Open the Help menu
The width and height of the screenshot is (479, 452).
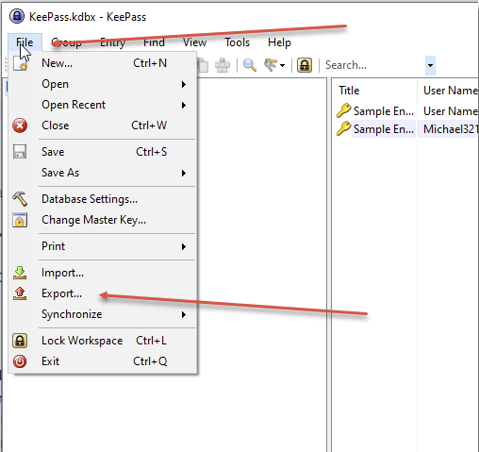point(279,42)
